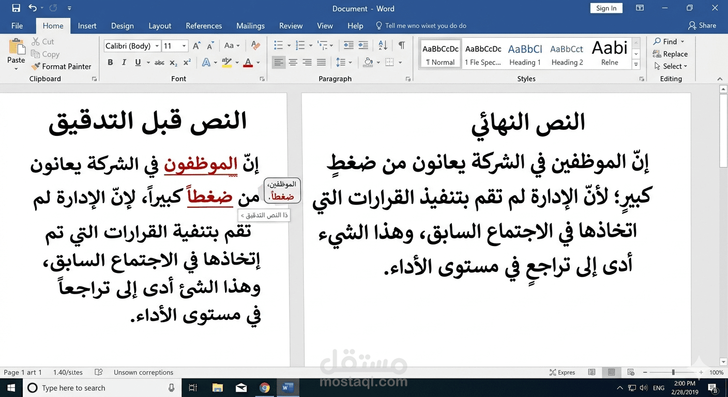
Task: Toggle Bold formatting
Action: (x=110, y=63)
